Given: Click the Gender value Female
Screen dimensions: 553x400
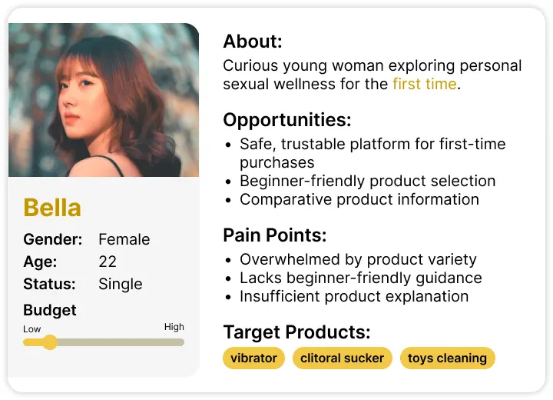Looking at the screenshot, I should coord(124,239).
